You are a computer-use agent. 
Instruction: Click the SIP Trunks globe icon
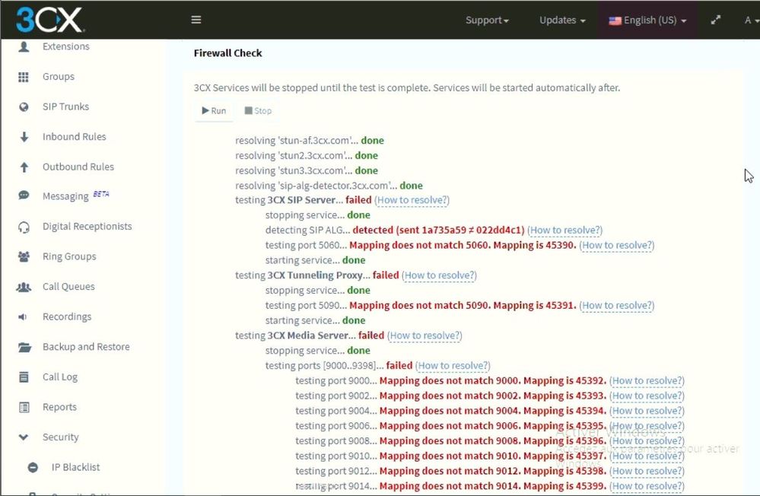[x=24, y=107]
